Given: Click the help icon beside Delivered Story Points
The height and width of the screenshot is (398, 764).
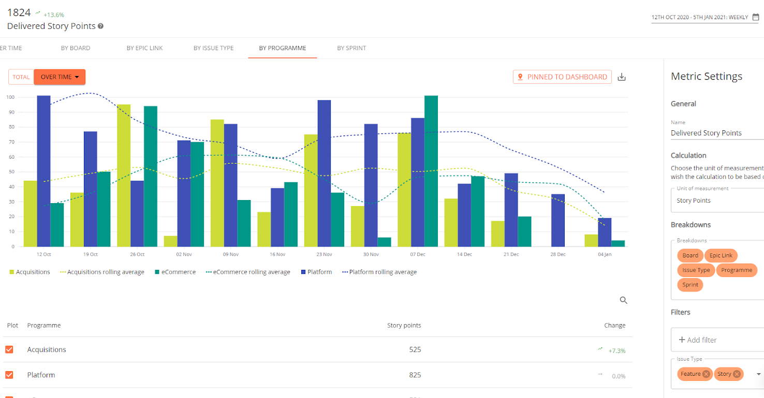Looking at the screenshot, I should [x=101, y=26].
